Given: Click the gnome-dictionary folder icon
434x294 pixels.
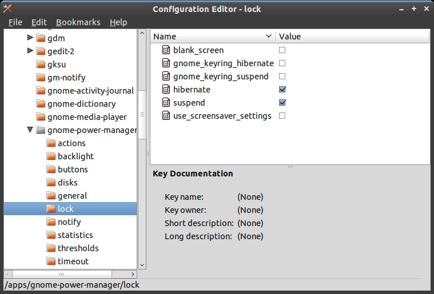Looking at the screenshot, I should point(41,104).
